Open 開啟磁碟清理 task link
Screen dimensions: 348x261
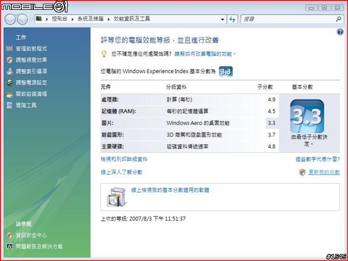[32, 94]
